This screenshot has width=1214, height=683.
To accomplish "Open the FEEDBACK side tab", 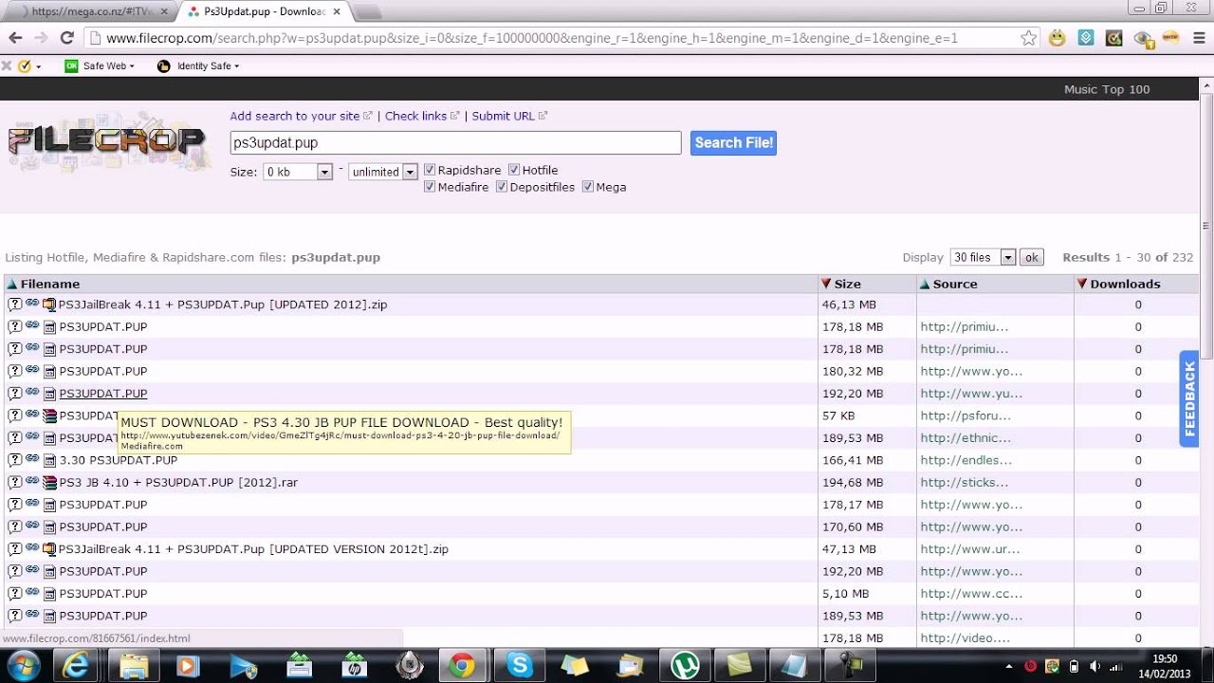I will tap(1189, 398).
